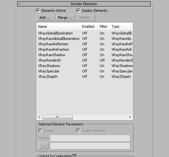This screenshot has width=169, height=157.
Task: Click the Filter column header
Action: pyautogui.click(x=104, y=26)
